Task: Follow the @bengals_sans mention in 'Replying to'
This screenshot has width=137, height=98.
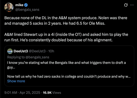Action: click(x=37, y=57)
